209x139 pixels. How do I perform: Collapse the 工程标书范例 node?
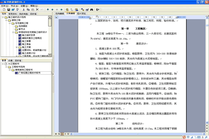(x=6, y=67)
